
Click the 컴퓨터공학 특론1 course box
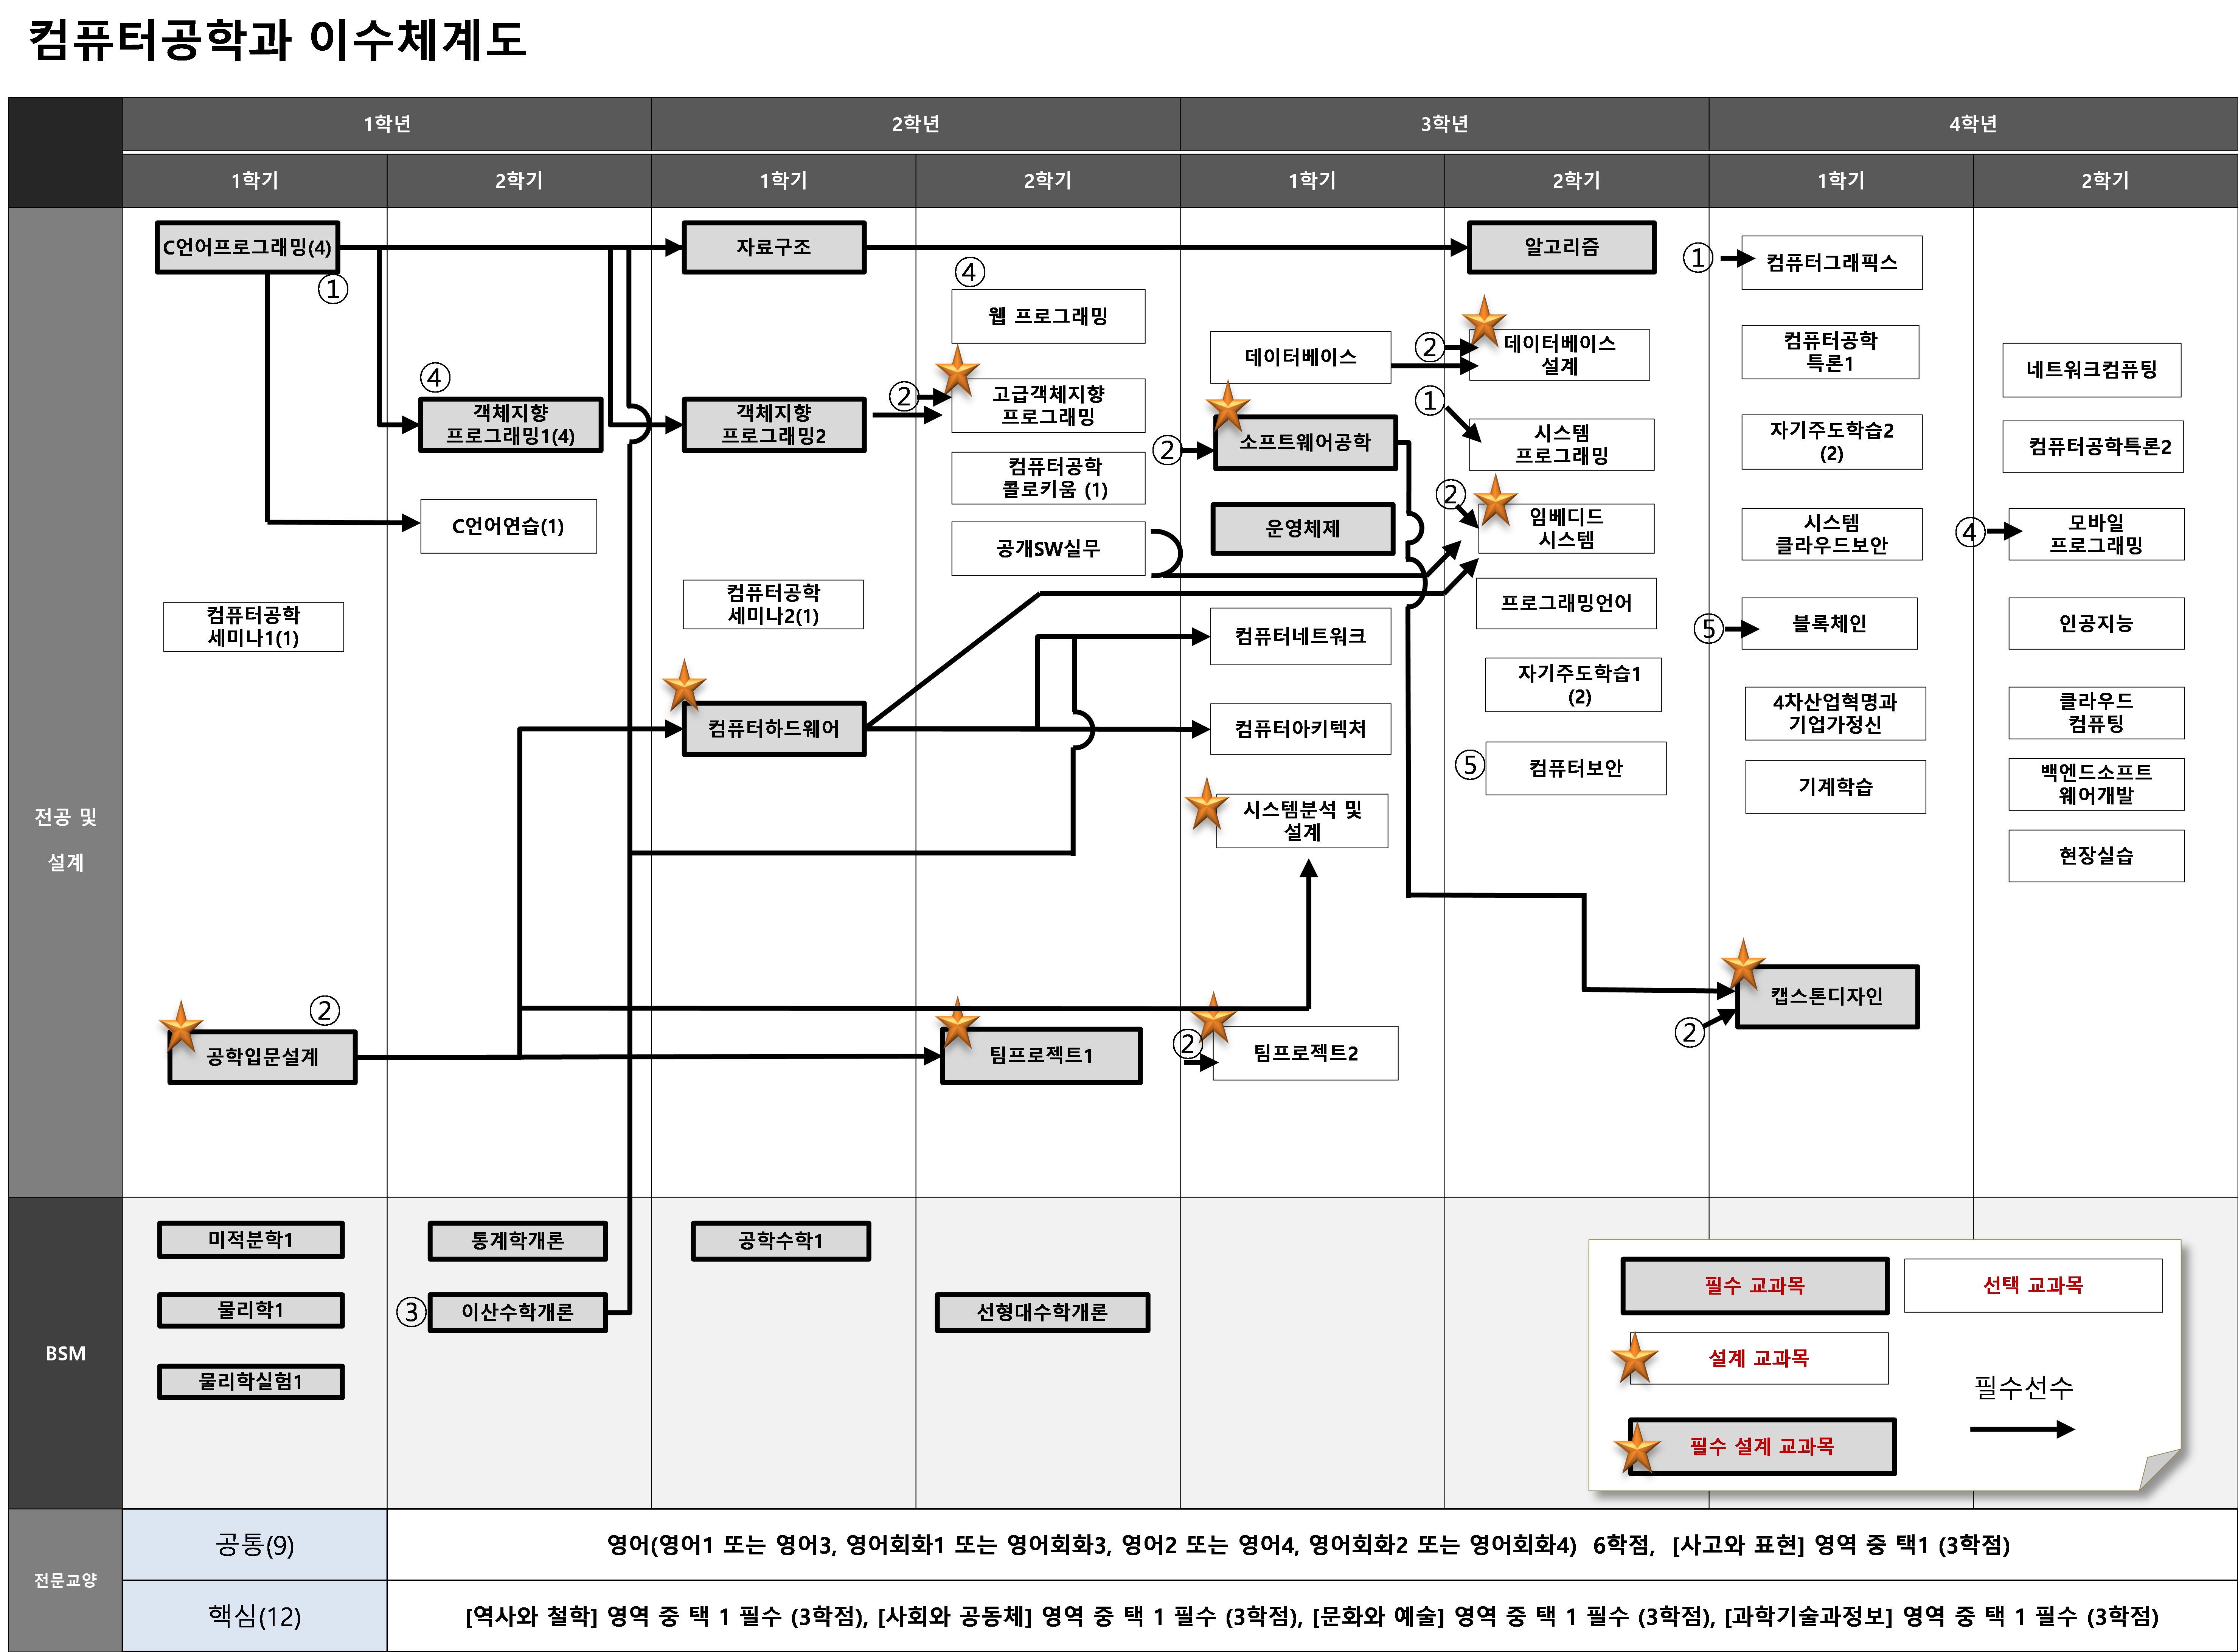(x=1830, y=352)
